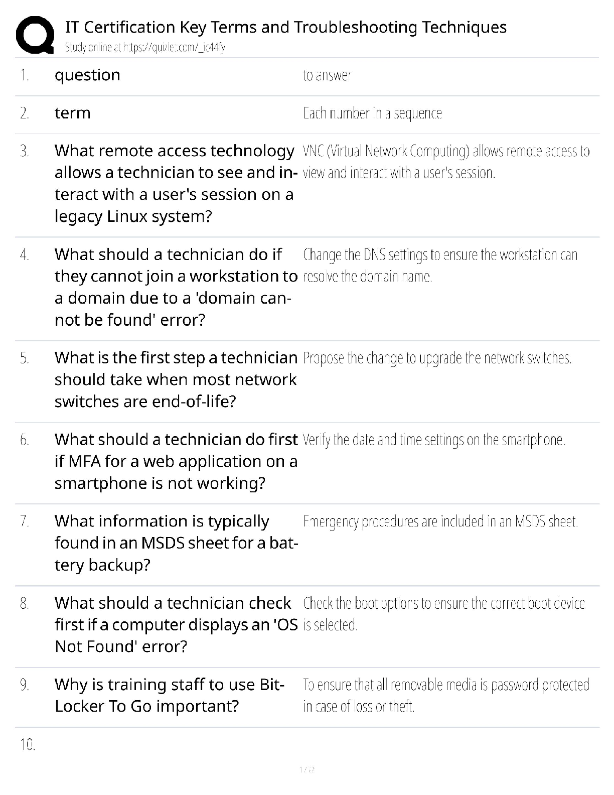Select the Check the boot options answer

443,614
